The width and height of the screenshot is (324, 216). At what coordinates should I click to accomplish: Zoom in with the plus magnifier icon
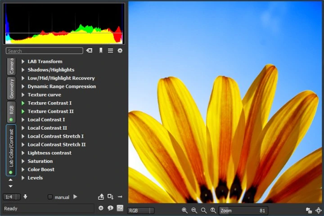(x=184, y=211)
